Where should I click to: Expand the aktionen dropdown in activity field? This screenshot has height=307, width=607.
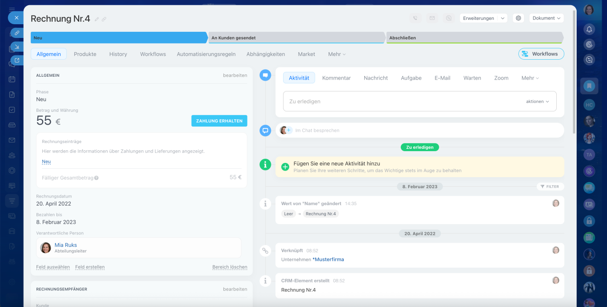tap(537, 101)
